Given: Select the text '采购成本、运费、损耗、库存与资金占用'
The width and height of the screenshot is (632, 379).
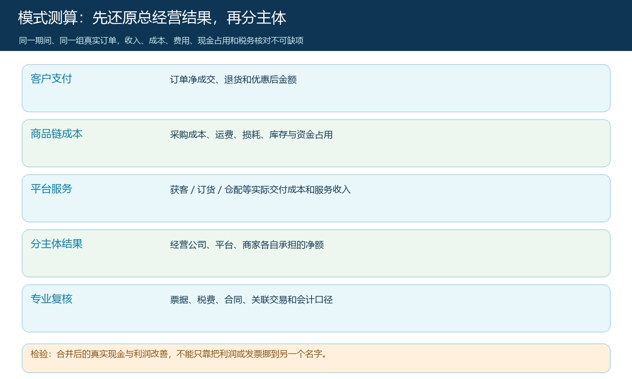Looking at the screenshot, I should pos(251,135).
